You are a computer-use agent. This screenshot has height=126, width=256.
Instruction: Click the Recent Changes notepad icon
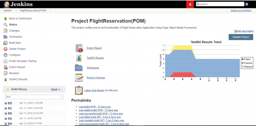pos(79,78)
